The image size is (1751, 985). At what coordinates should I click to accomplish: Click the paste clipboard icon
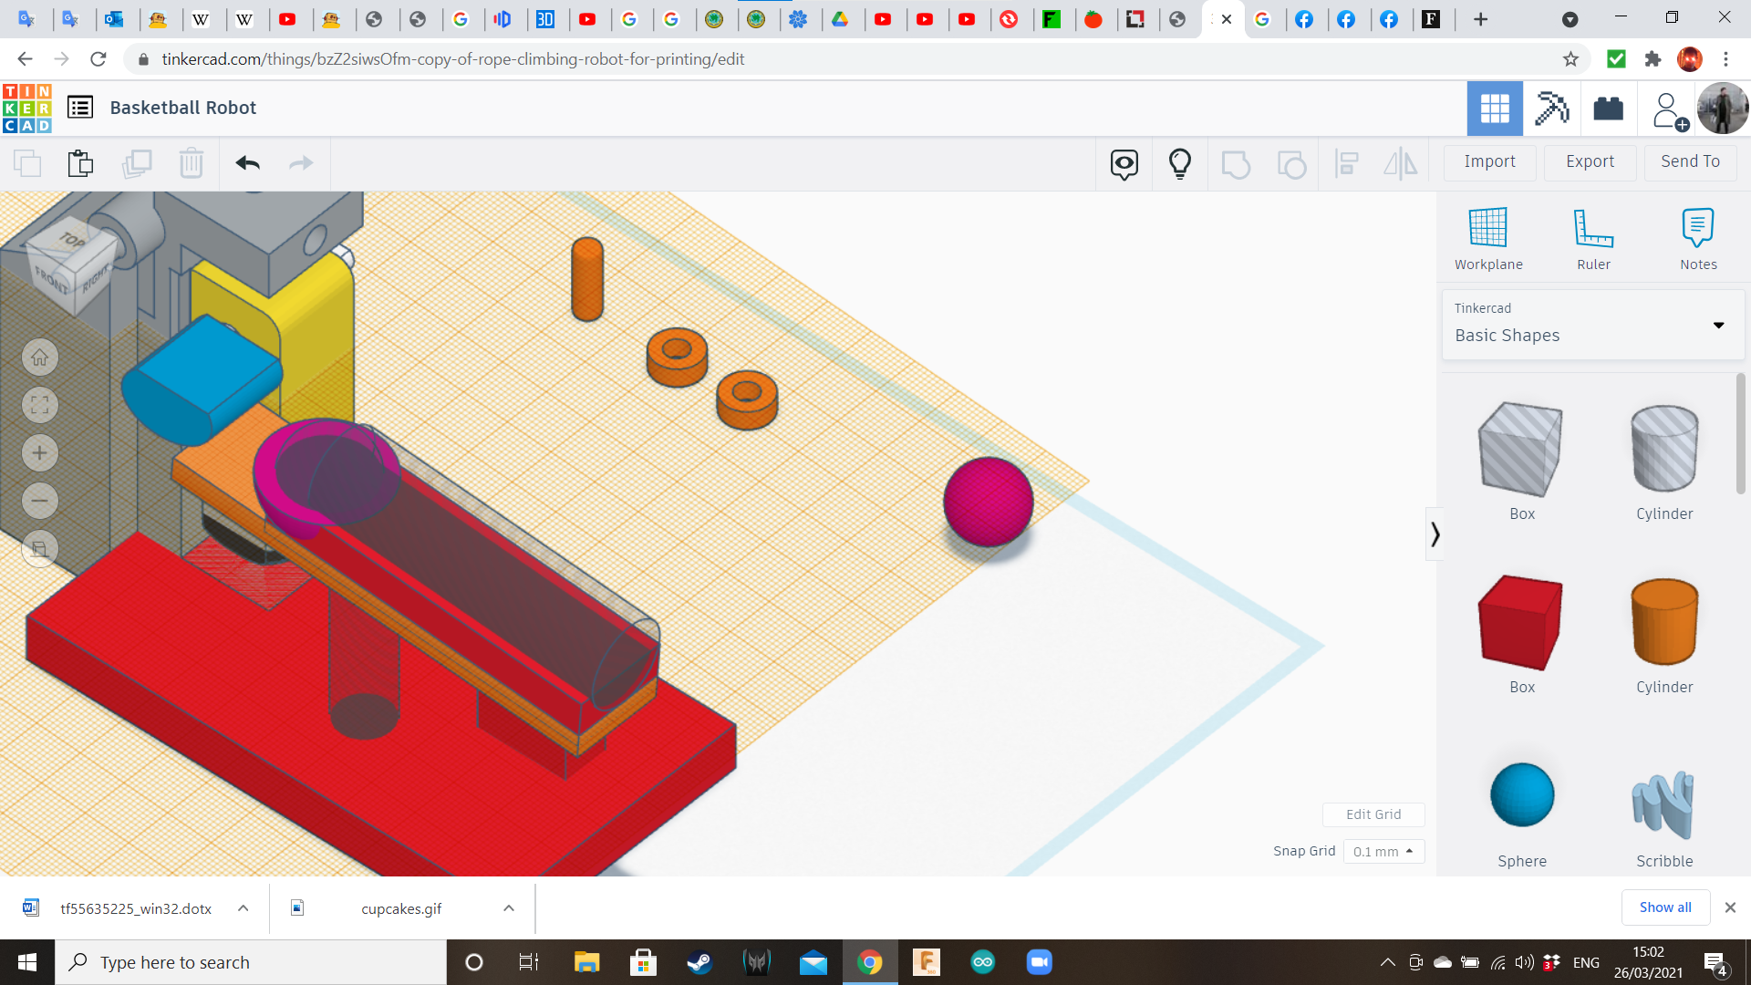pos(80,163)
